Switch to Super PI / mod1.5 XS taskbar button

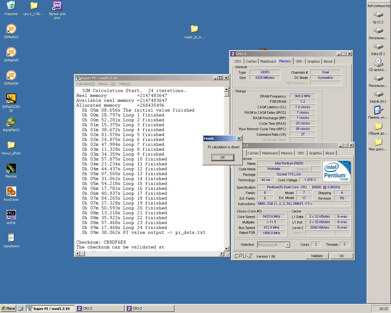[50, 308]
